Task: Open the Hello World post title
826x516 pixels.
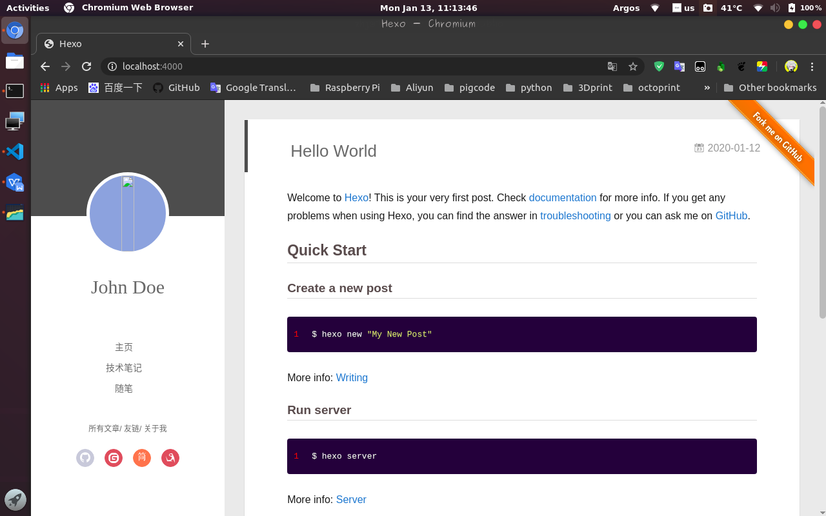Action: (334, 151)
